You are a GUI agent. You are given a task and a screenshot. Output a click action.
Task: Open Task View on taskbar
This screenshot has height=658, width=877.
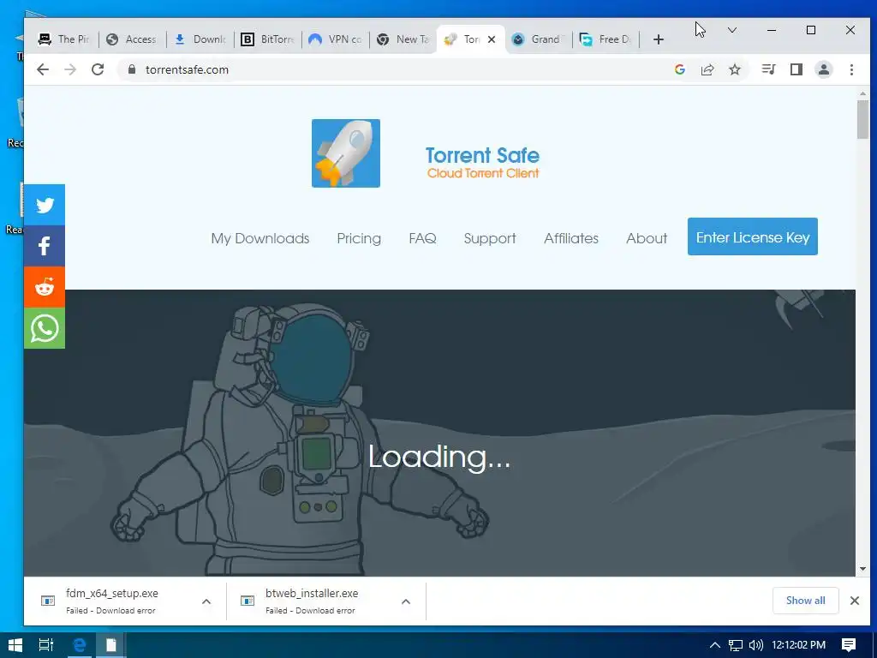pos(46,644)
